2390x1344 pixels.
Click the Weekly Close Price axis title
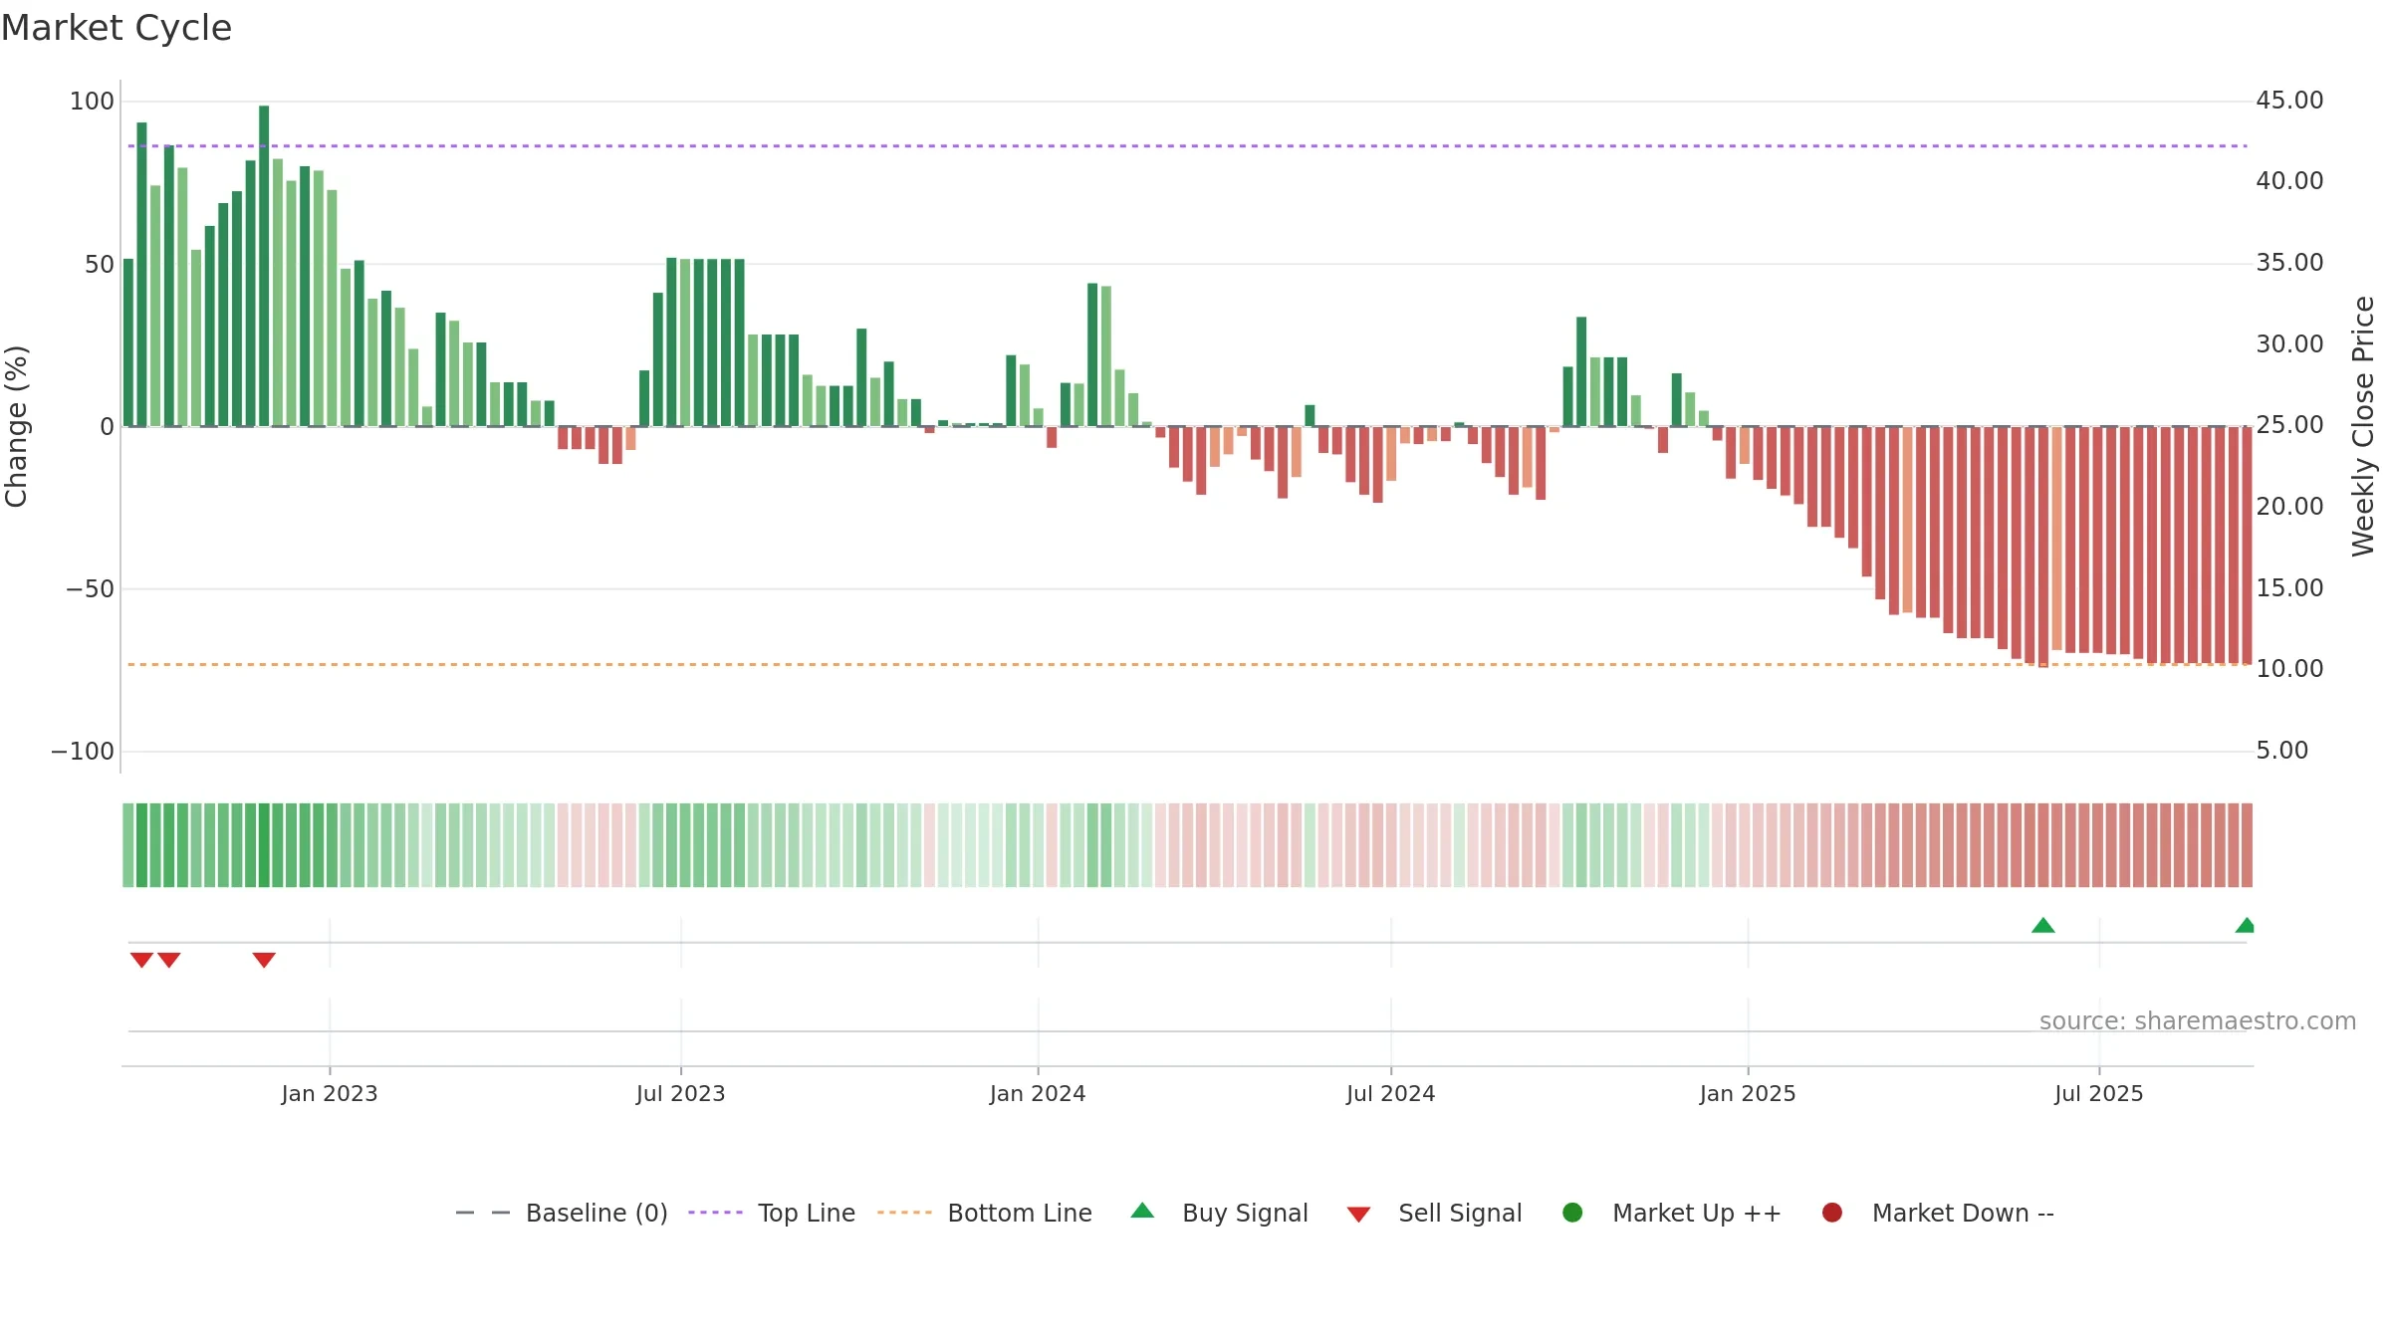tap(2363, 426)
